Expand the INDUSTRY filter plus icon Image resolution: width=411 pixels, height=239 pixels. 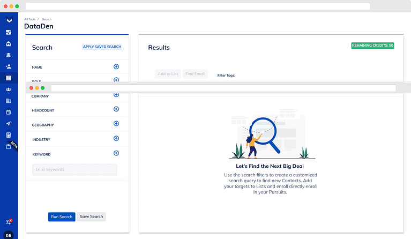point(116,138)
